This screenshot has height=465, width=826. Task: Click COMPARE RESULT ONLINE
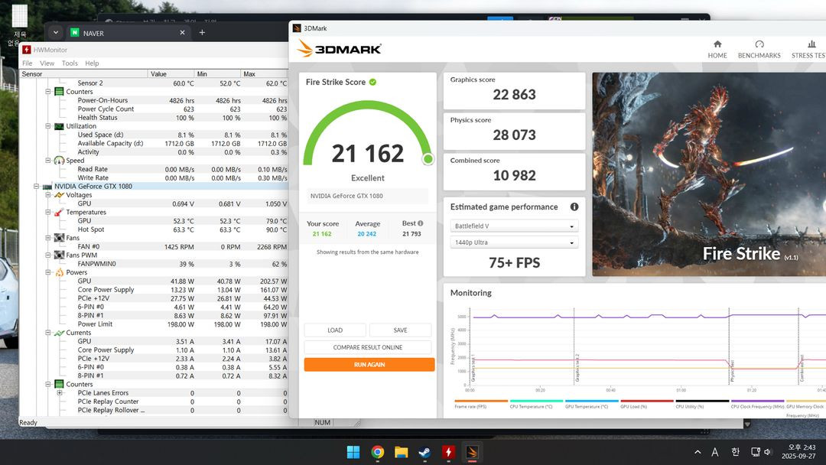[369, 346]
